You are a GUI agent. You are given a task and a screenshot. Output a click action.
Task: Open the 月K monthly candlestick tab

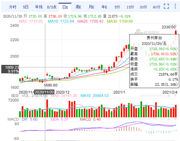coord(91,7)
